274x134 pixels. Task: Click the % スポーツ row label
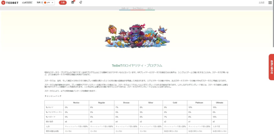54,117
